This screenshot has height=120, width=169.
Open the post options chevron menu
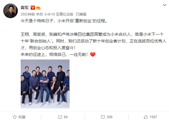(x=164, y=5)
